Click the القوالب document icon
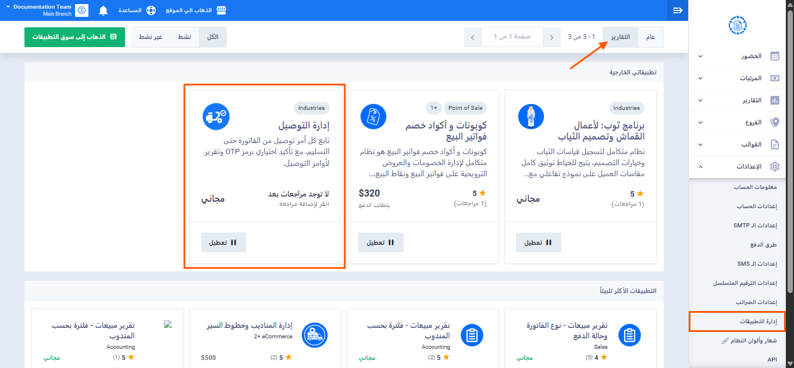794x368 pixels. [775, 145]
